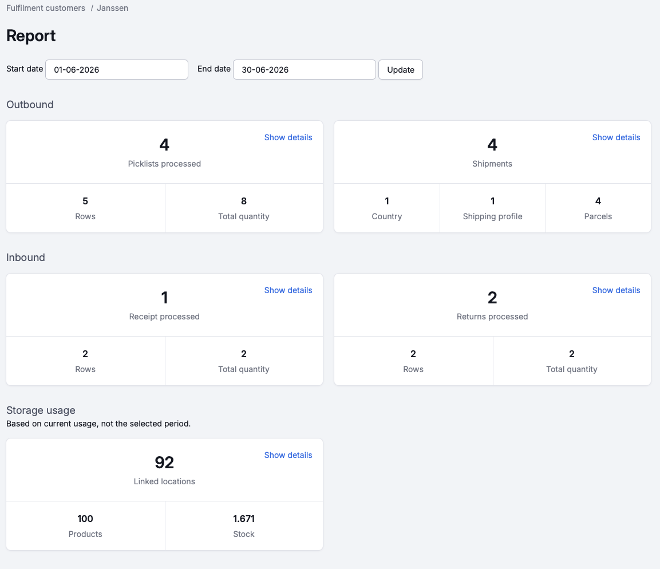
Task: Click Rows label under Picklists processed
Action: point(85,216)
